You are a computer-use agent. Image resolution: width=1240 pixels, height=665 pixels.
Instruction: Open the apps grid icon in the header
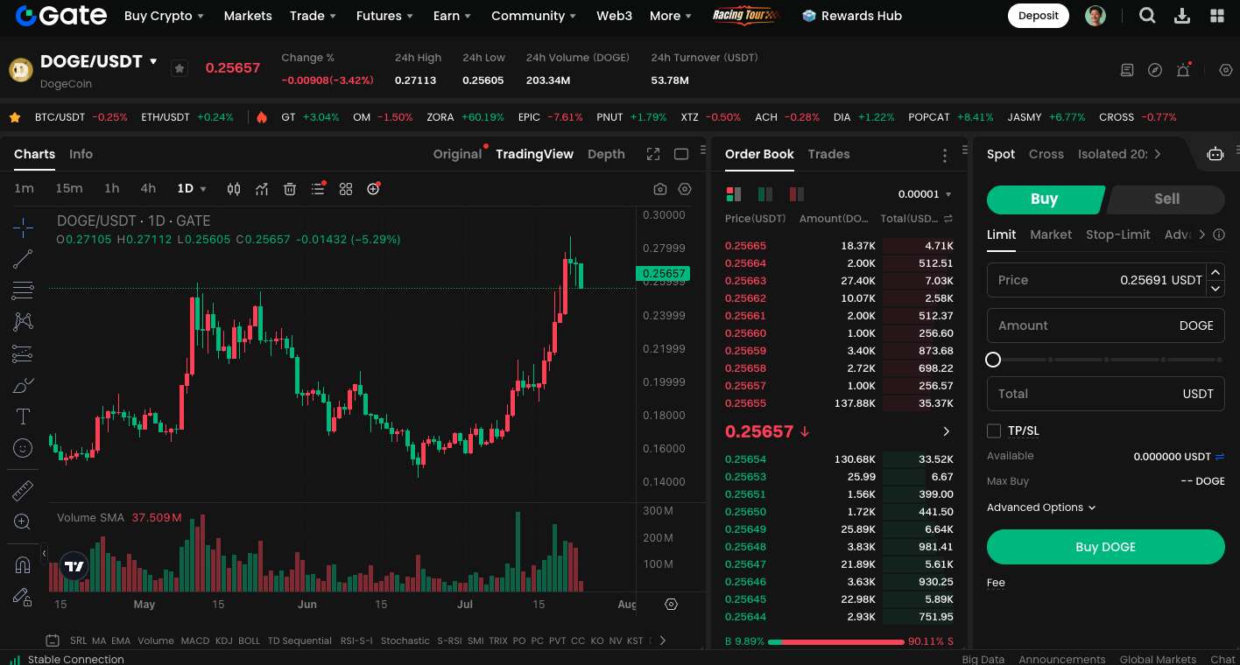point(1217,16)
